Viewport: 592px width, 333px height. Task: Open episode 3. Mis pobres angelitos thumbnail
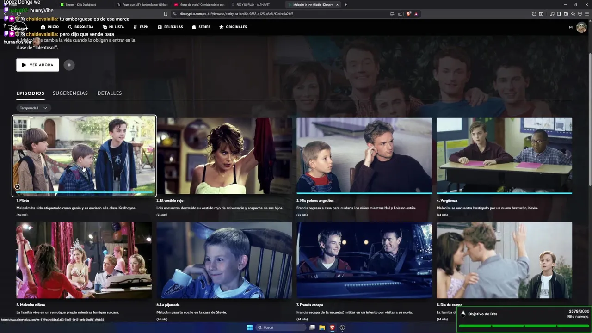364,156
